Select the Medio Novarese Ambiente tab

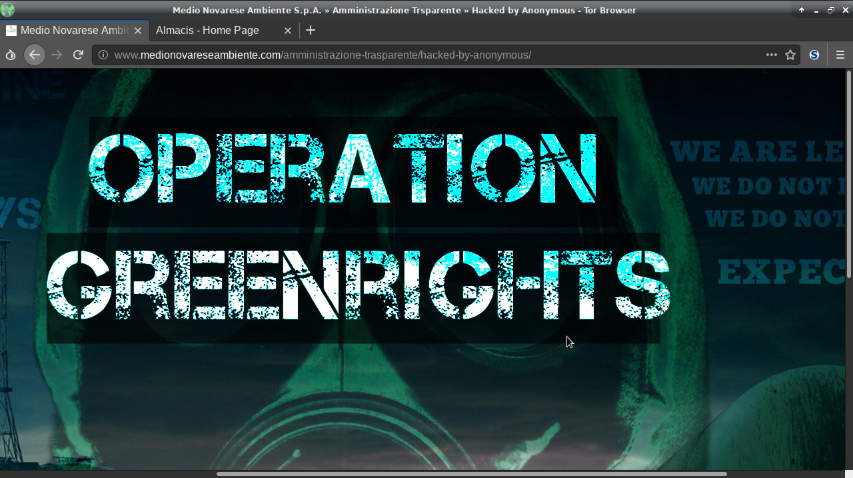tap(74, 30)
